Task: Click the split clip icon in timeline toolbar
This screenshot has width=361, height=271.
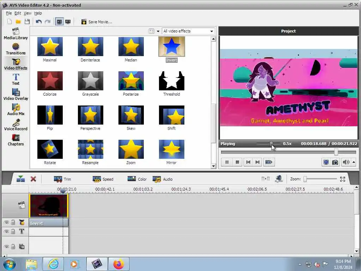Action: pyautogui.click(x=21, y=179)
